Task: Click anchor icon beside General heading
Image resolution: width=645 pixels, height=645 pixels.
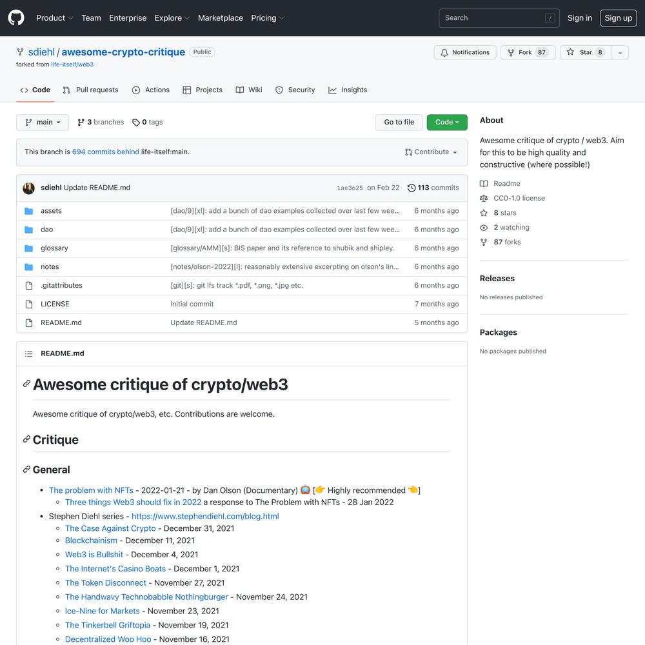Action: click(x=26, y=470)
